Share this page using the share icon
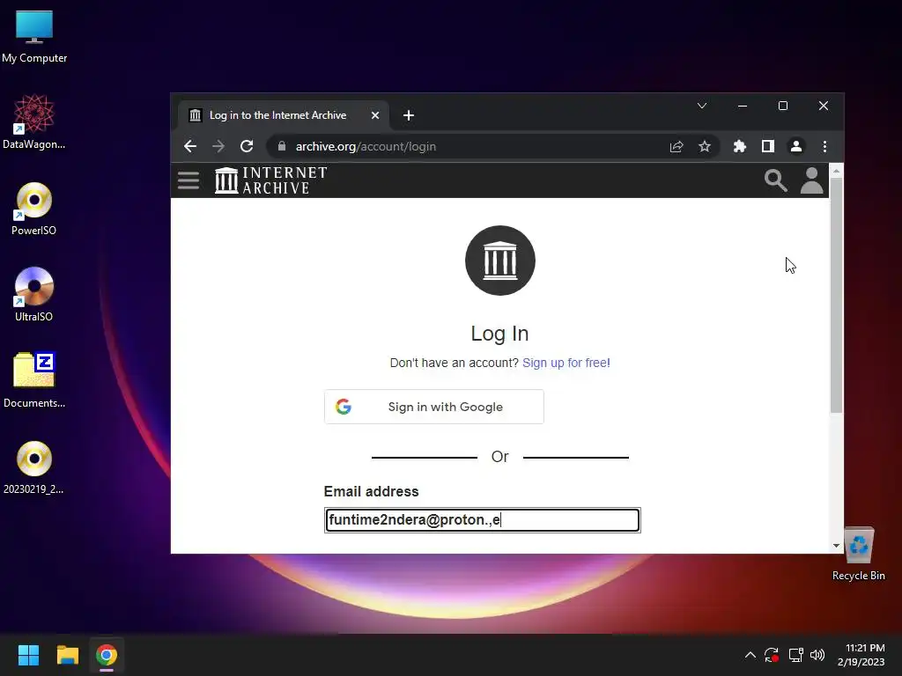 tap(676, 147)
